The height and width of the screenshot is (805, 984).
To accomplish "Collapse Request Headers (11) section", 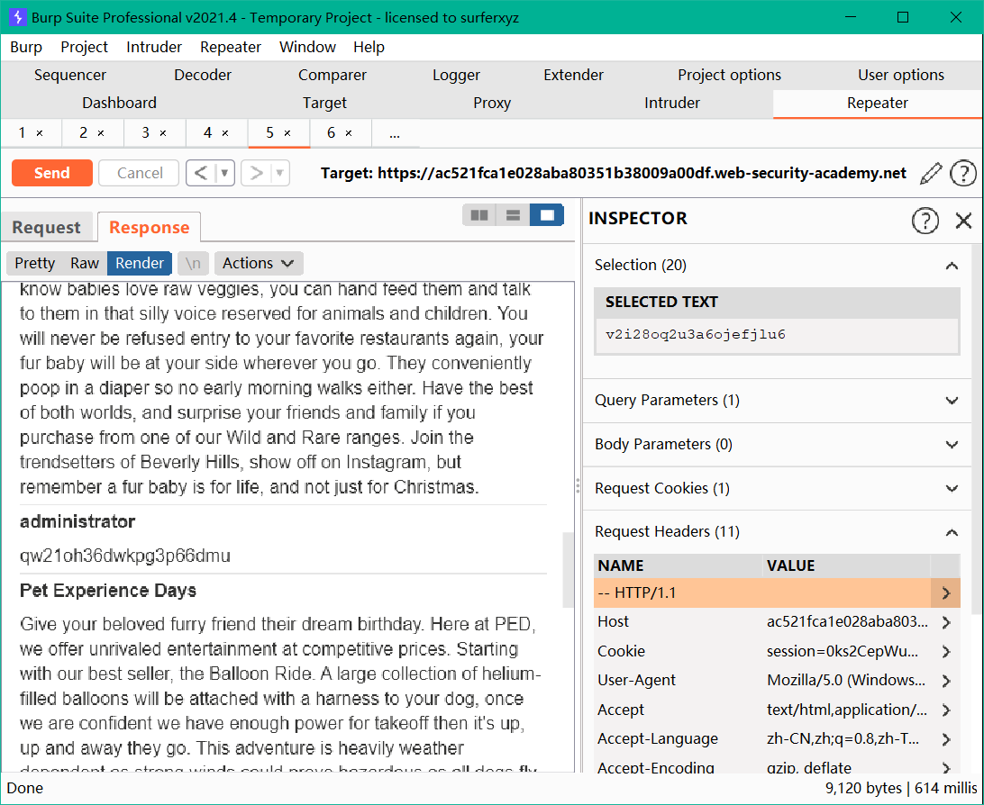I will (x=952, y=532).
